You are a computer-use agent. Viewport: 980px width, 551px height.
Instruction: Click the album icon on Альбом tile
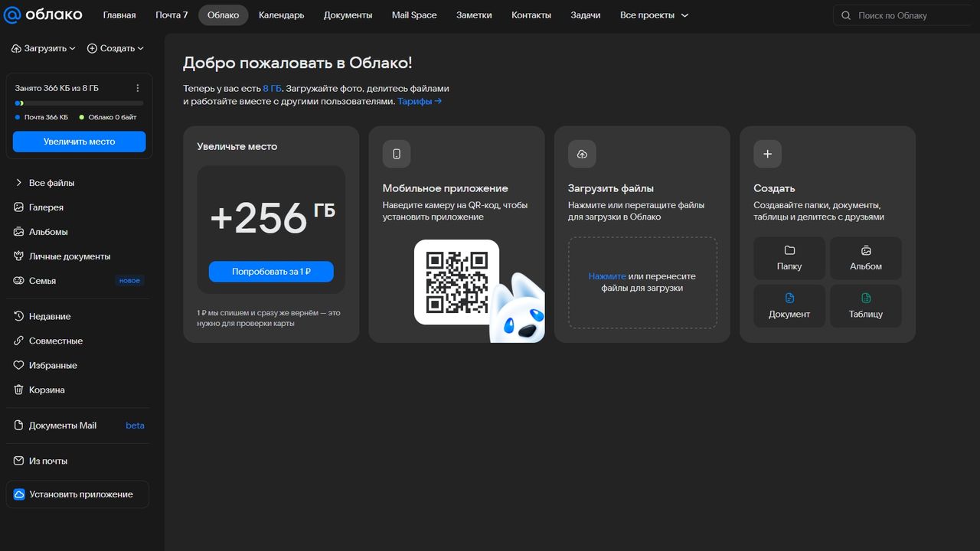pyautogui.click(x=866, y=250)
